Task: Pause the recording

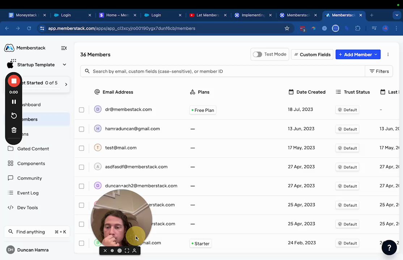Action: (x=14, y=101)
